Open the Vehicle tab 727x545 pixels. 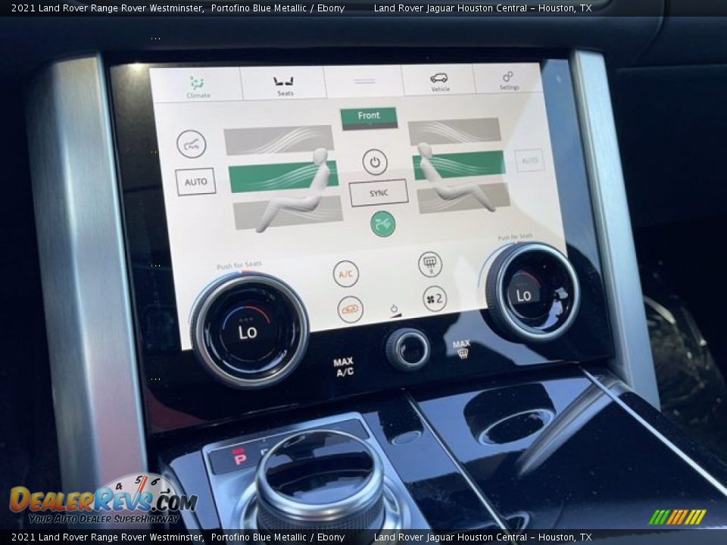click(439, 82)
